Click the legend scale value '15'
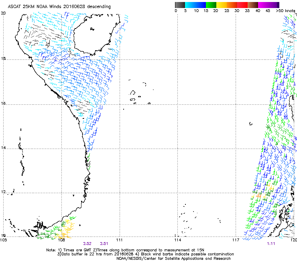The width and height of the screenshot is (297, 261). coord(206,10)
